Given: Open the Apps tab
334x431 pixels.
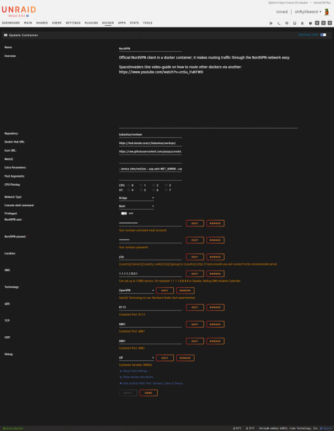Looking at the screenshot, I should click(x=122, y=23).
